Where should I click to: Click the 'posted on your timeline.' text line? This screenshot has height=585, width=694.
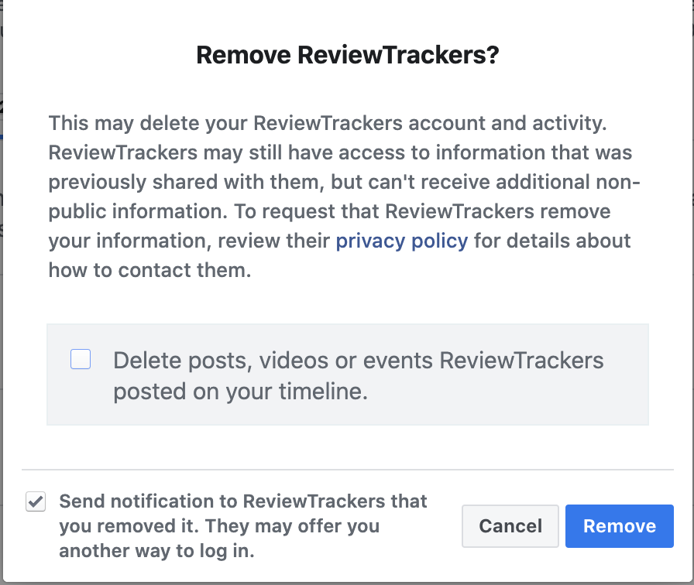(x=240, y=392)
